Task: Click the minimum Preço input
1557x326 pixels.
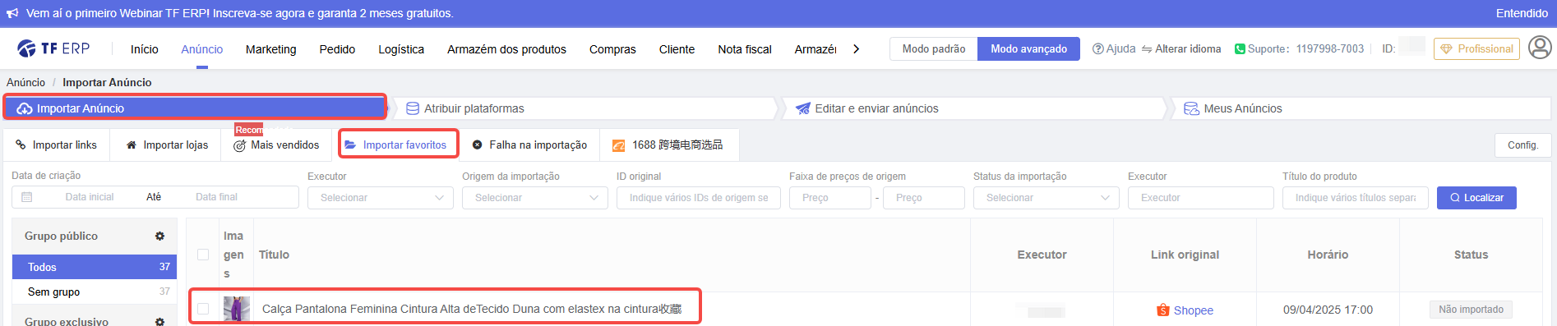Action: [x=830, y=198]
